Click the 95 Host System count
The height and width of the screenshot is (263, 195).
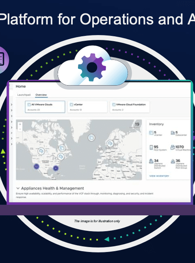[x=156, y=147]
